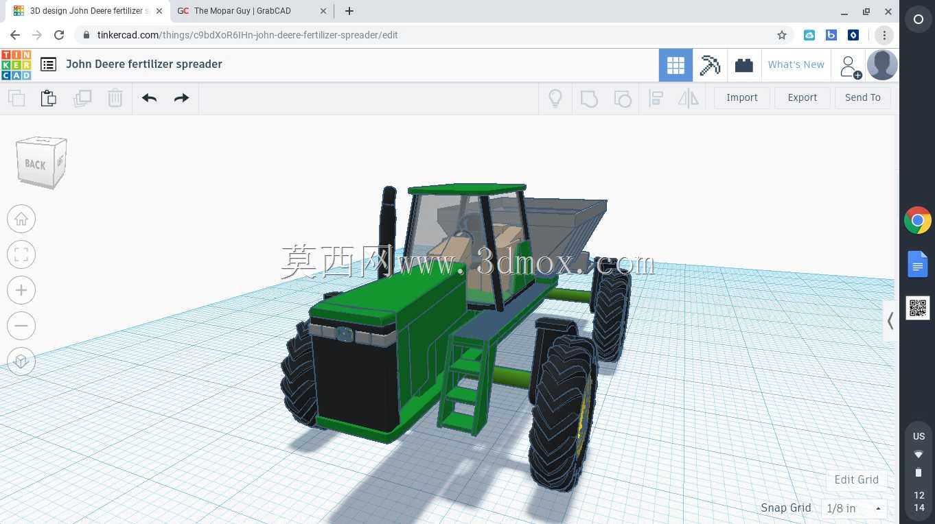Switch to 3D design grid view
The width and height of the screenshot is (935, 524).
676,65
